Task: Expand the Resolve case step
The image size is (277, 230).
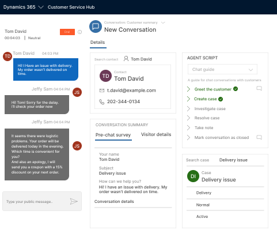Action: [x=188, y=118]
